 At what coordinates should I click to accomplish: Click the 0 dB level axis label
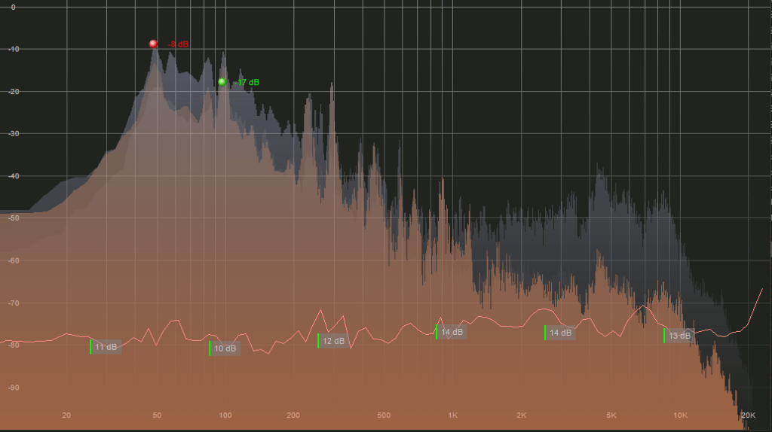coord(13,7)
